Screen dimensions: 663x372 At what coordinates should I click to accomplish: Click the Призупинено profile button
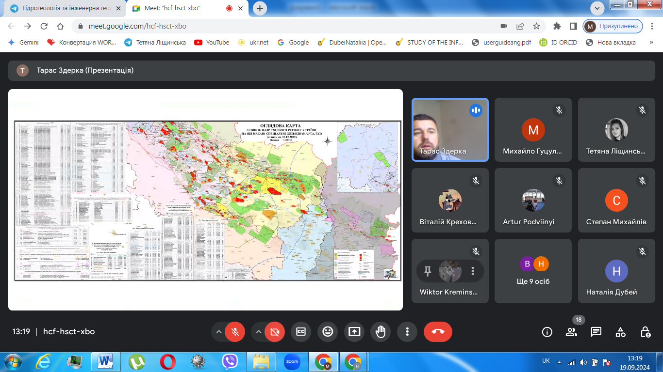pos(613,26)
